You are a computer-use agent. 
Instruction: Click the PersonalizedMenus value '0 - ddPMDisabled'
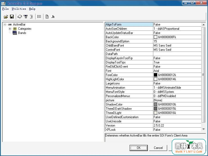point(165,96)
